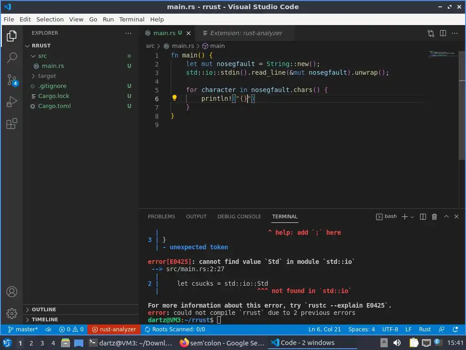The width and height of the screenshot is (466, 350).
Task: Open the Help menu
Action: point(157,19)
